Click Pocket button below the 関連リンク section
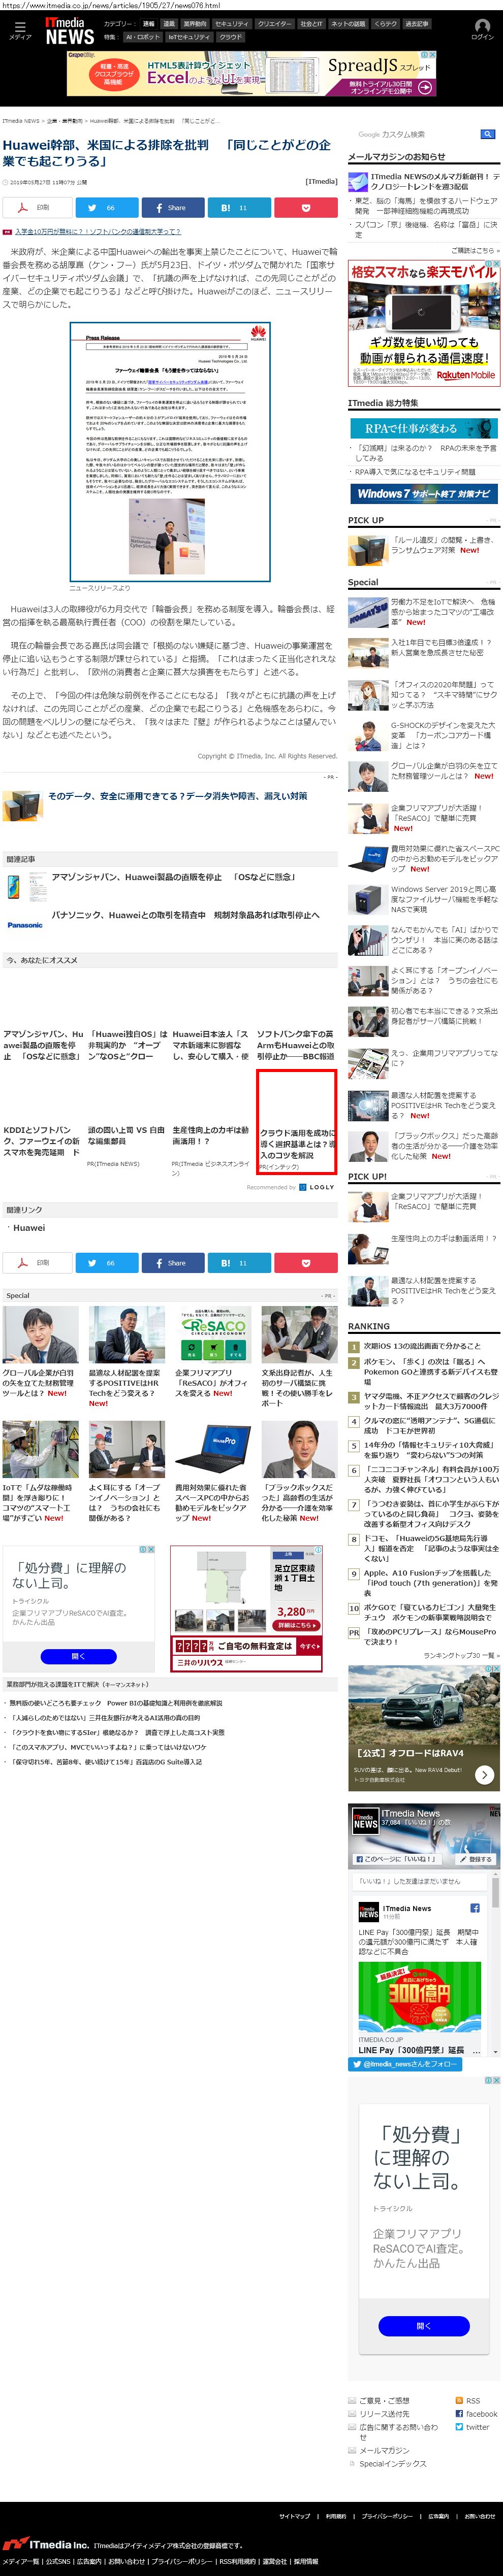Image resolution: width=503 pixels, height=2576 pixels. tap(305, 1262)
